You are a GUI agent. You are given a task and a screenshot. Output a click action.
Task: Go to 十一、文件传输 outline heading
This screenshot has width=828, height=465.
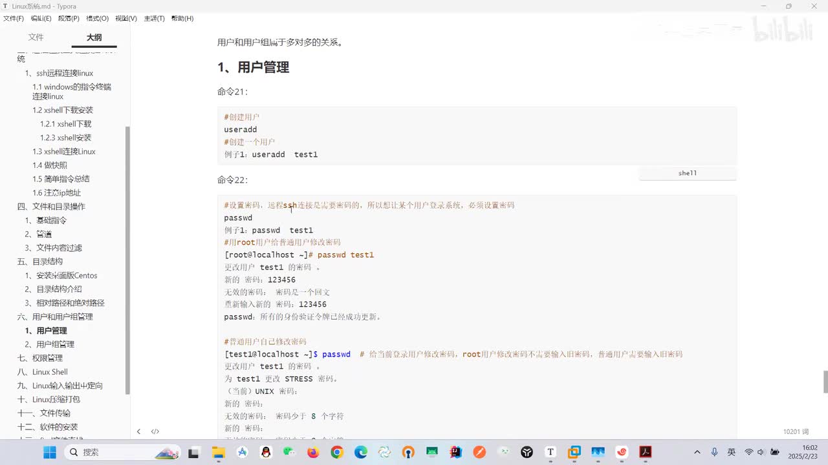(44, 413)
